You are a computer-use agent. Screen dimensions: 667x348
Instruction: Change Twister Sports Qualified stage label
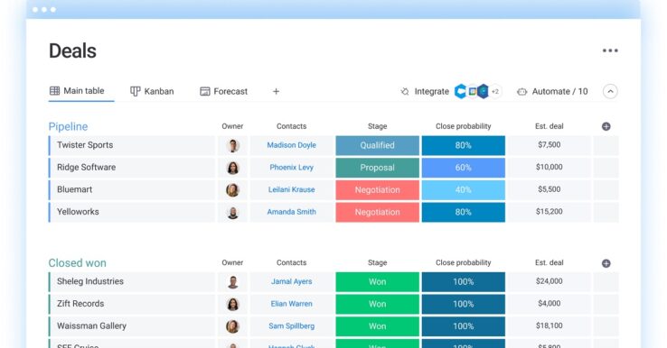(x=377, y=145)
